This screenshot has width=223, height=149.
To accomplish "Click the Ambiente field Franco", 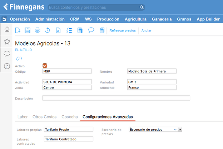I will tap(152, 87).
